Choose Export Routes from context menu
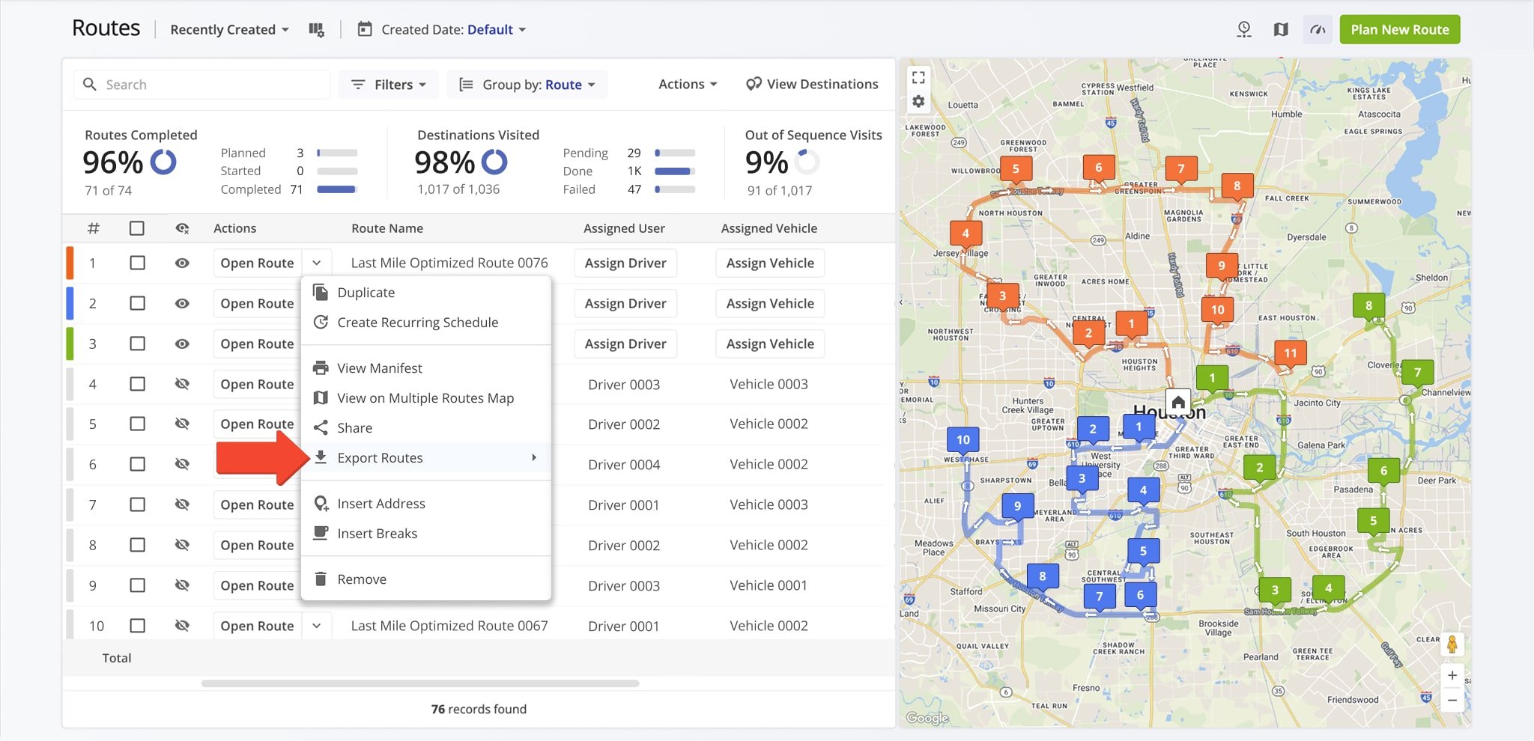1534x741 pixels. [380, 458]
